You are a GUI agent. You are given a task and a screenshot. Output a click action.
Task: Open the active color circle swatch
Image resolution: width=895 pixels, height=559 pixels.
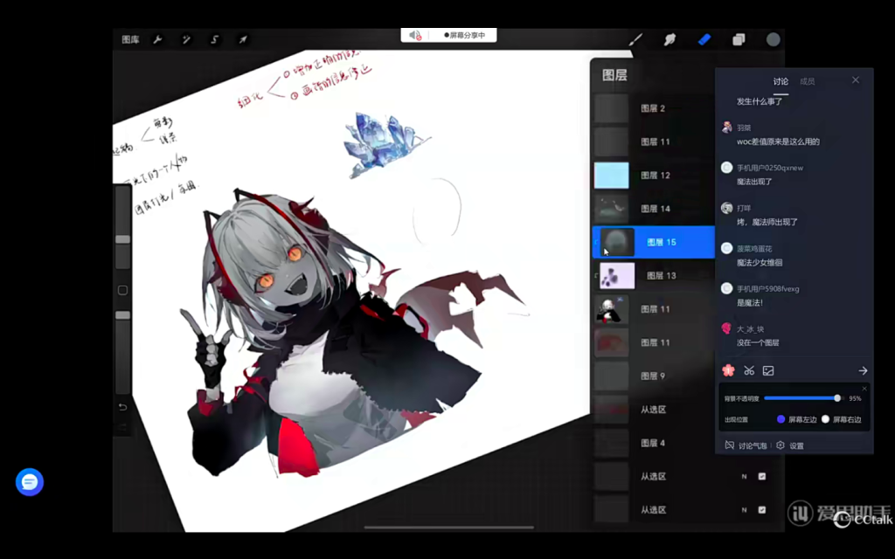coord(774,39)
